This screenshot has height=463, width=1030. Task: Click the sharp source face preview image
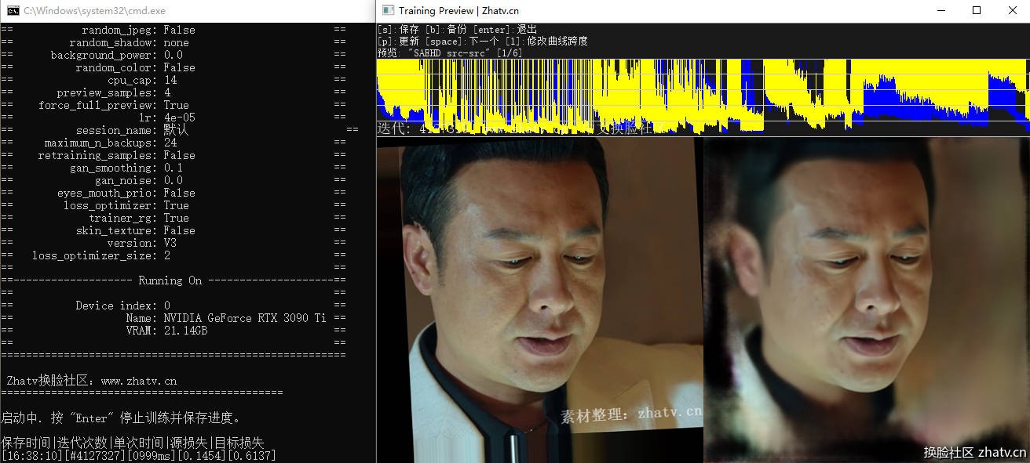[x=540, y=300]
